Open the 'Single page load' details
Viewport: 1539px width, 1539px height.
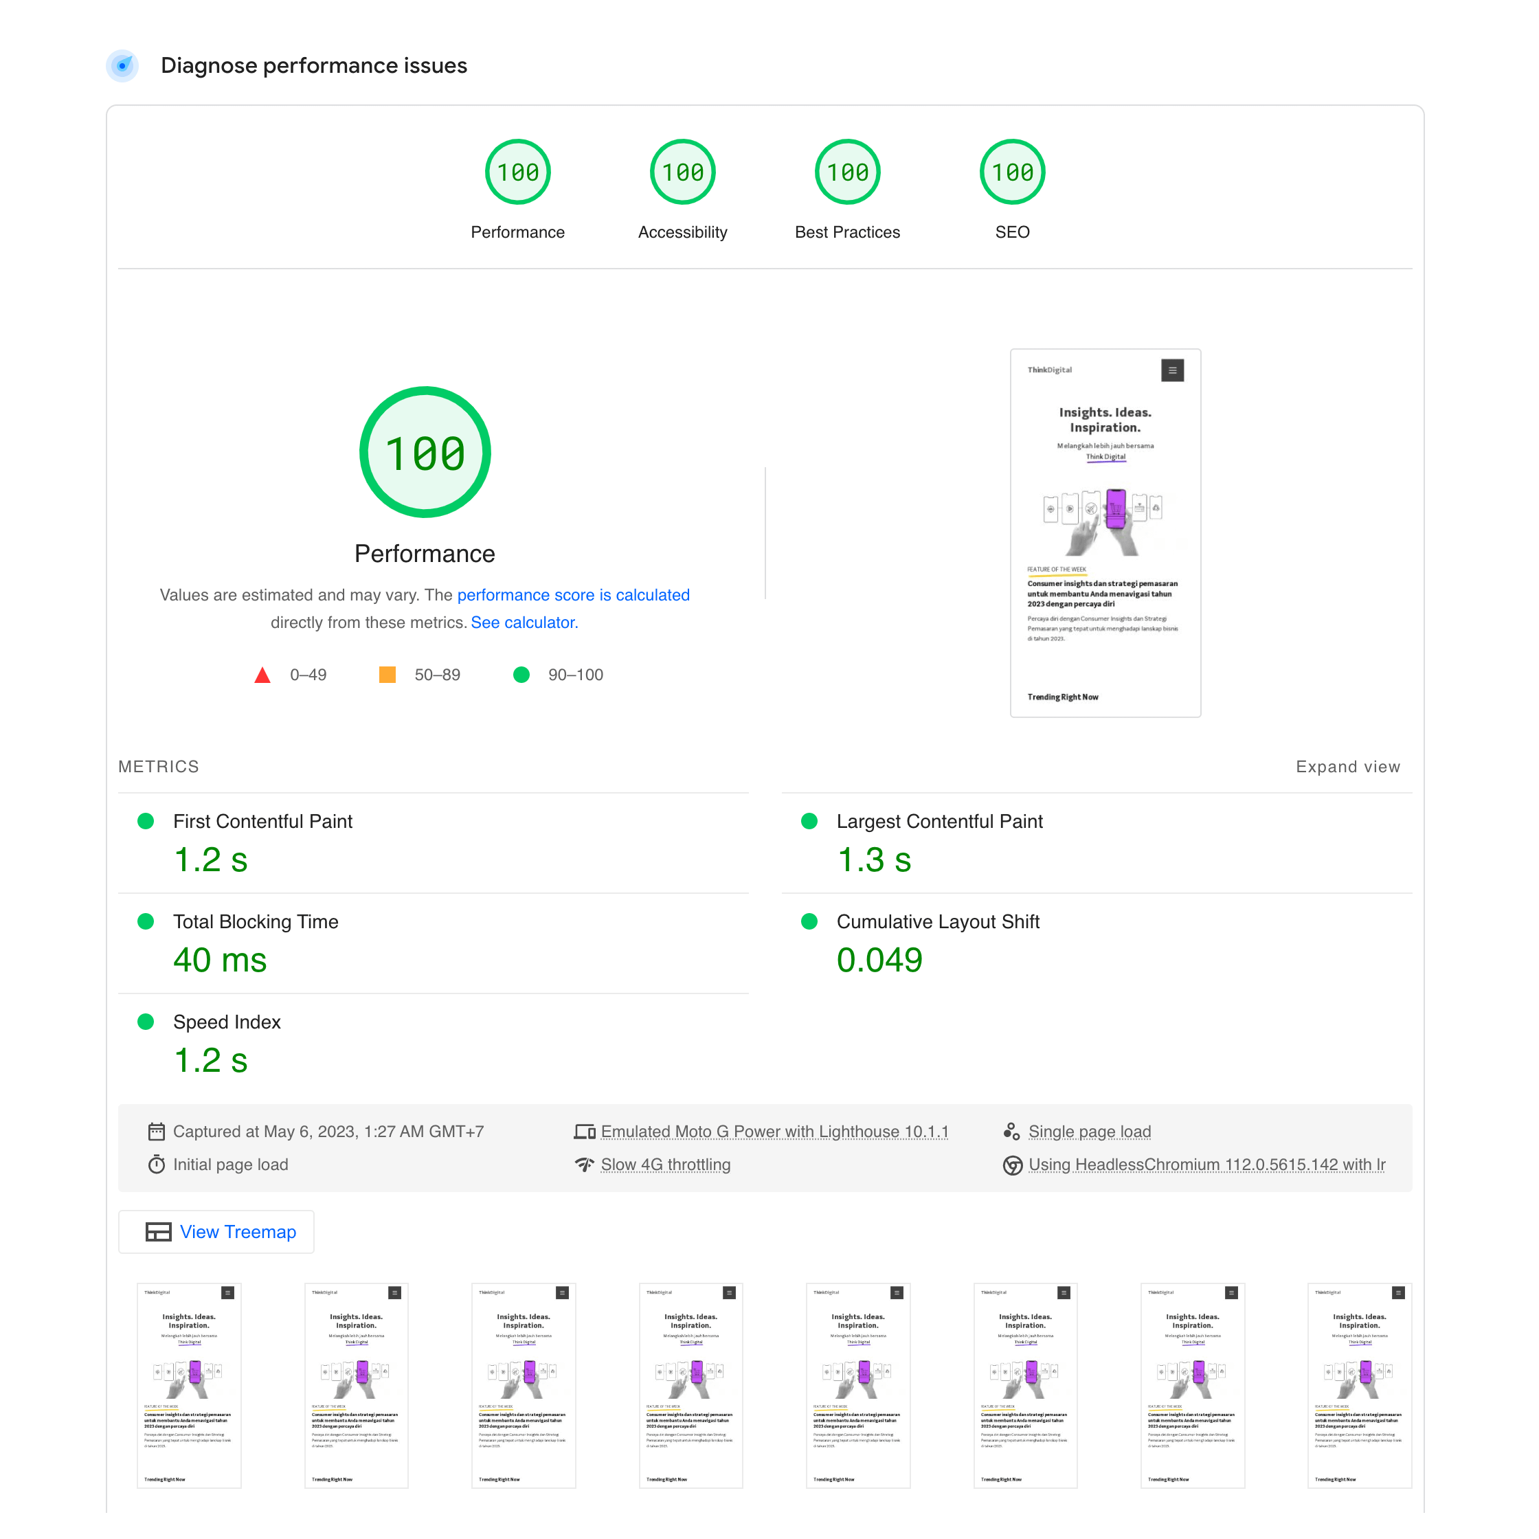1090,1131
